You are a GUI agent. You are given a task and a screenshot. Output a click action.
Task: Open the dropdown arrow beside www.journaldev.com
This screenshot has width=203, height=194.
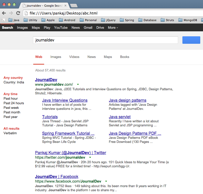(x=78, y=84)
